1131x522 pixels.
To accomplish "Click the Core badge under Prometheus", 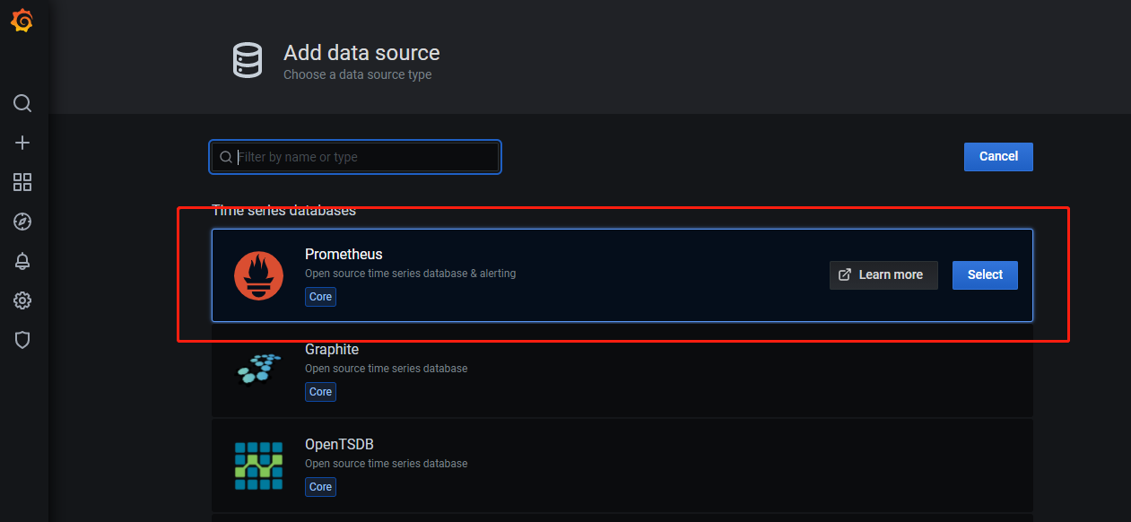I will 320,297.
